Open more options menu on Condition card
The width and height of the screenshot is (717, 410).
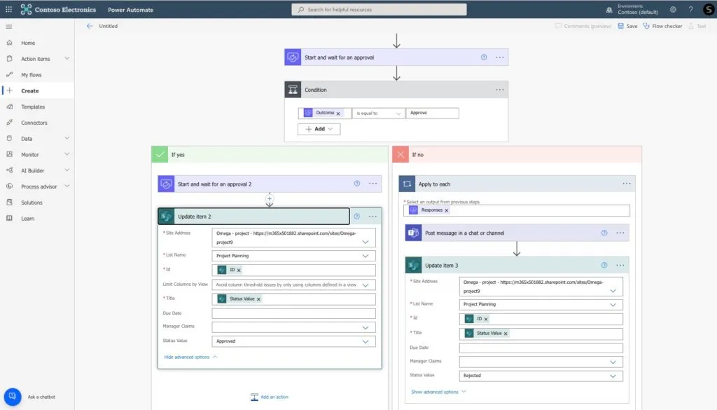[x=499, y=90]
